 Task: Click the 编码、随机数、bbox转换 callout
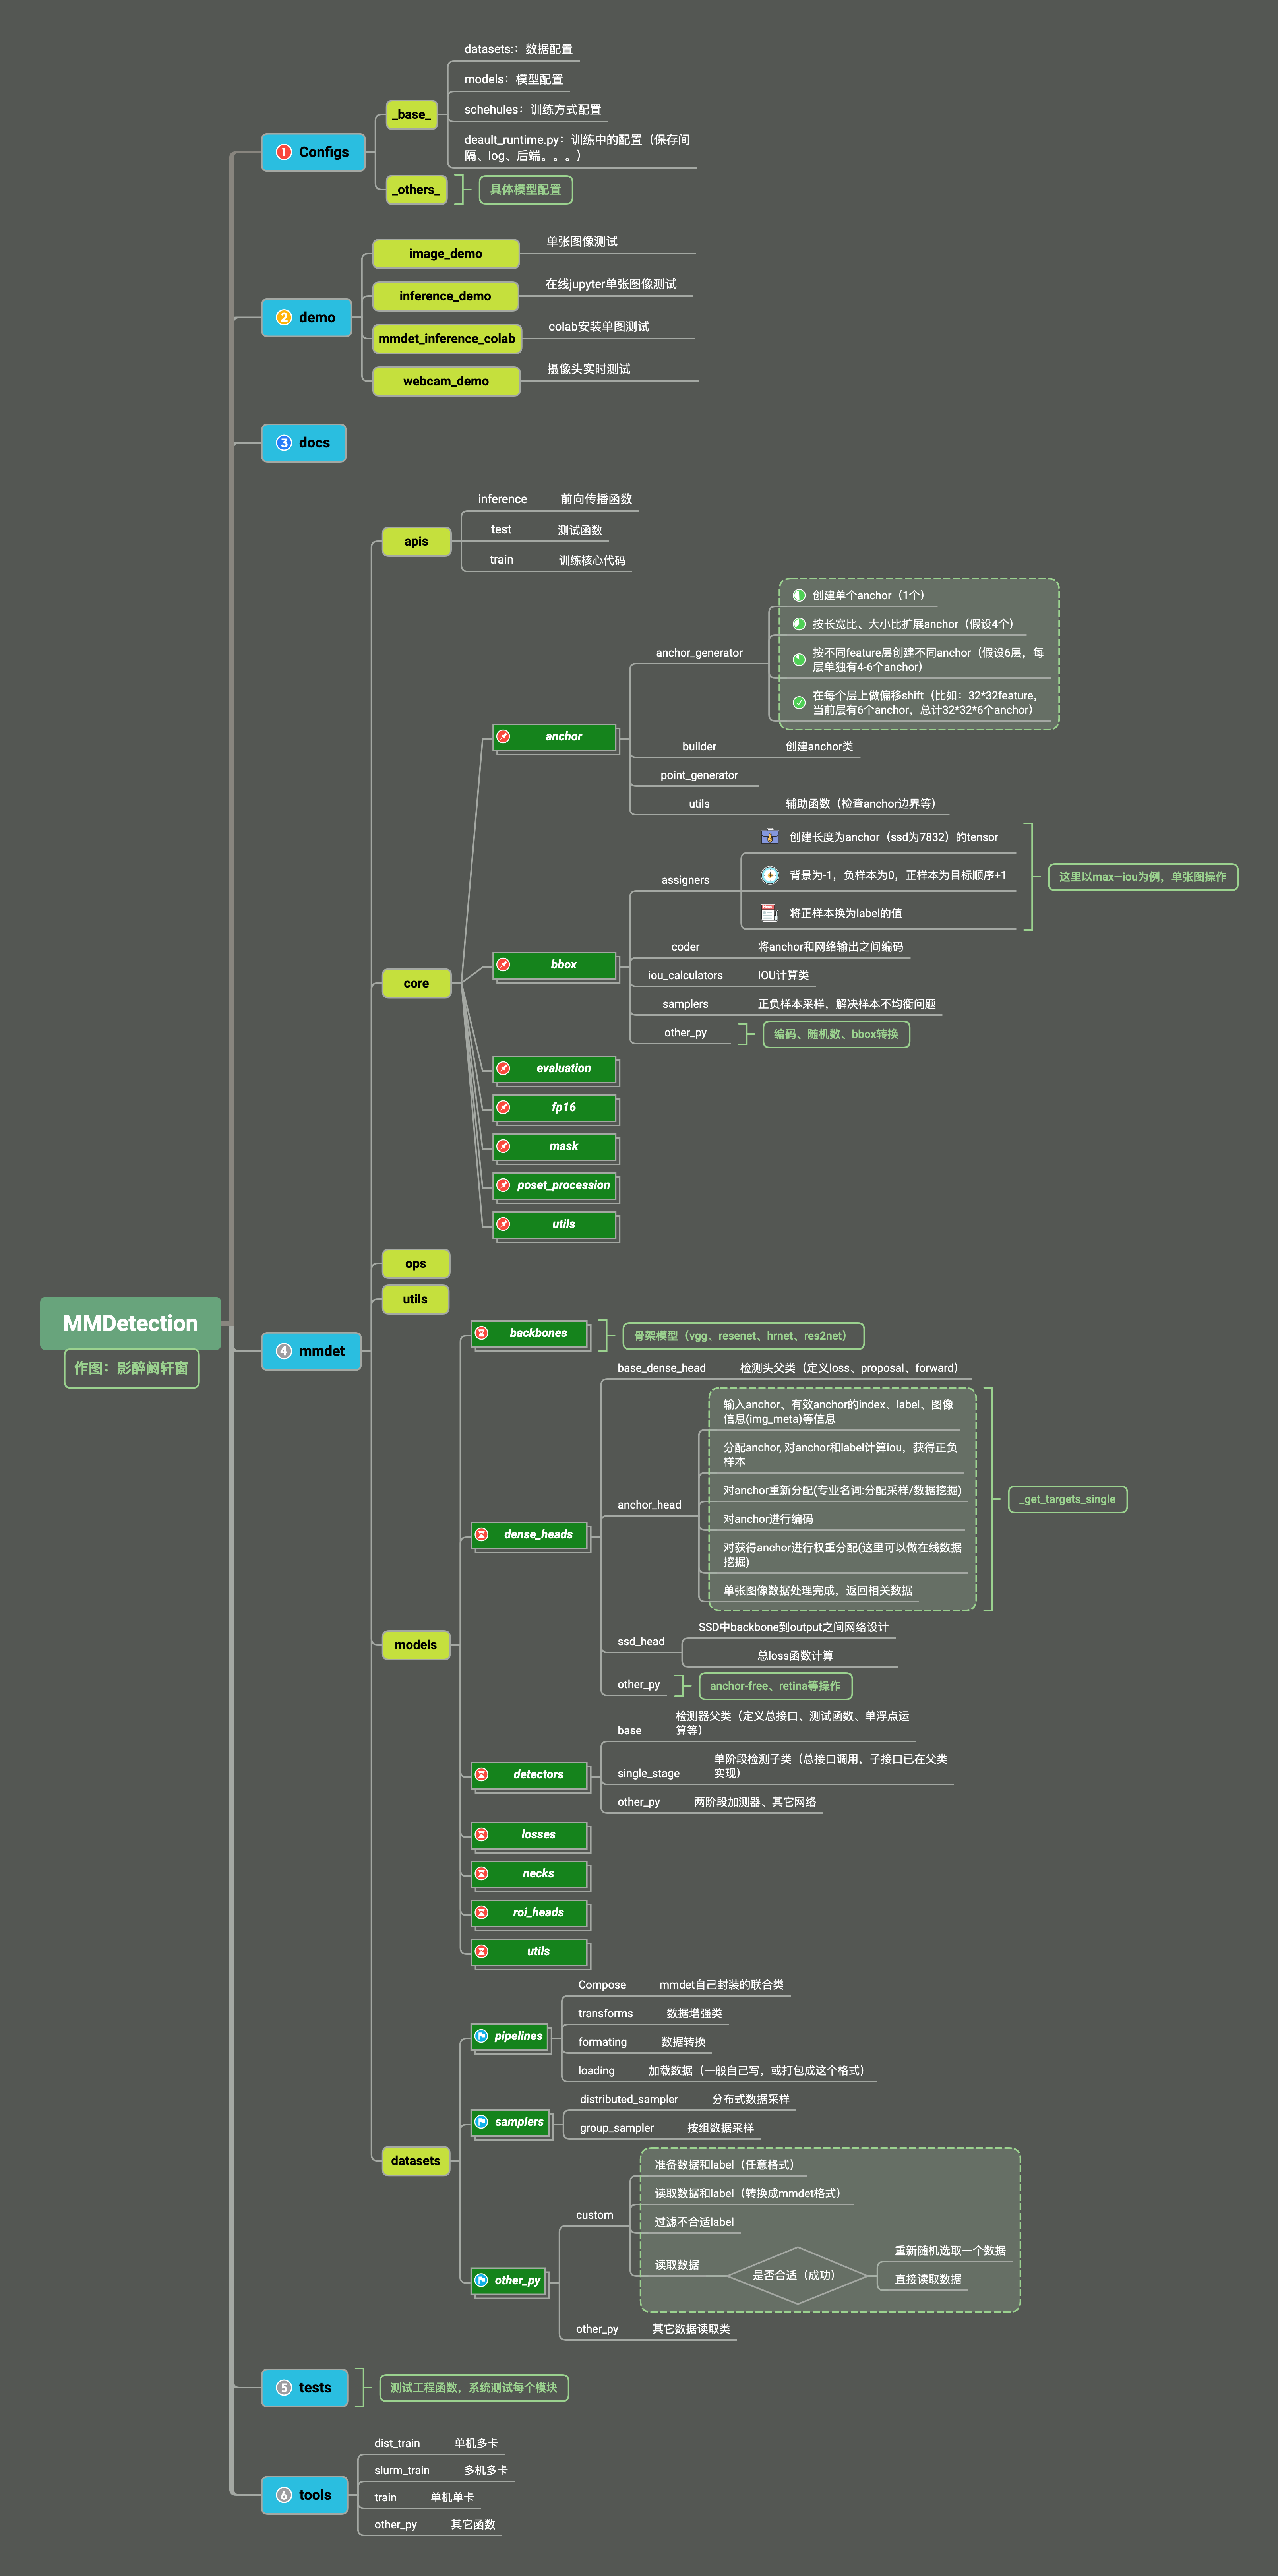coord(836,1035)
